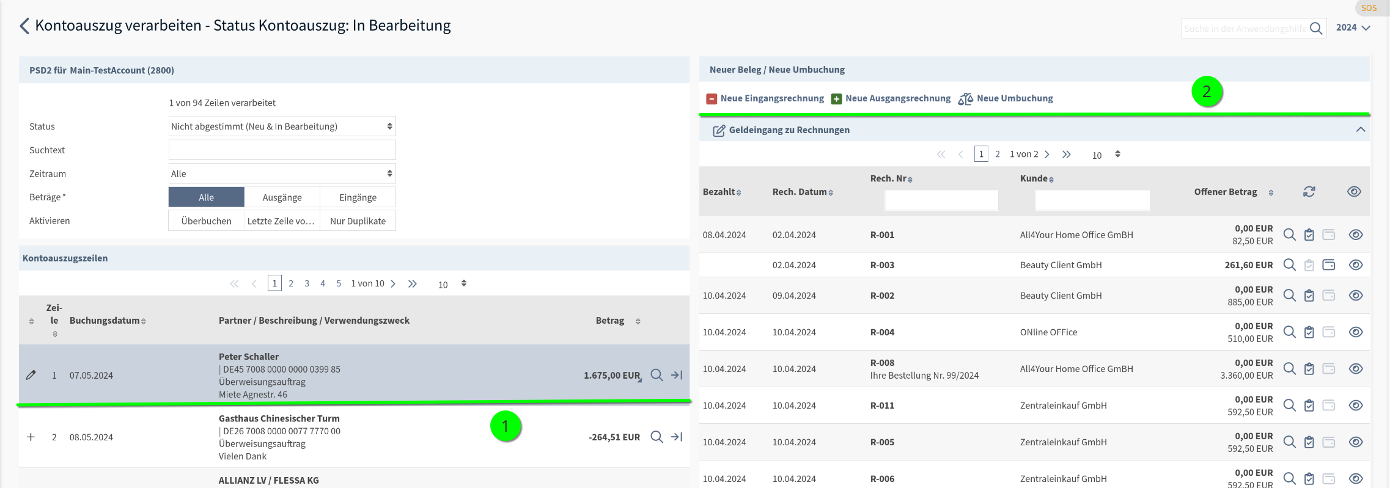Click the pencil edit icon on row 1
1390x488 pixels.
click(x=31, y=375)
